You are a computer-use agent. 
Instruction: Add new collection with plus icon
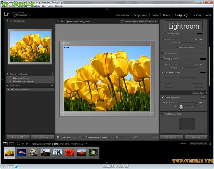(52, 86)
